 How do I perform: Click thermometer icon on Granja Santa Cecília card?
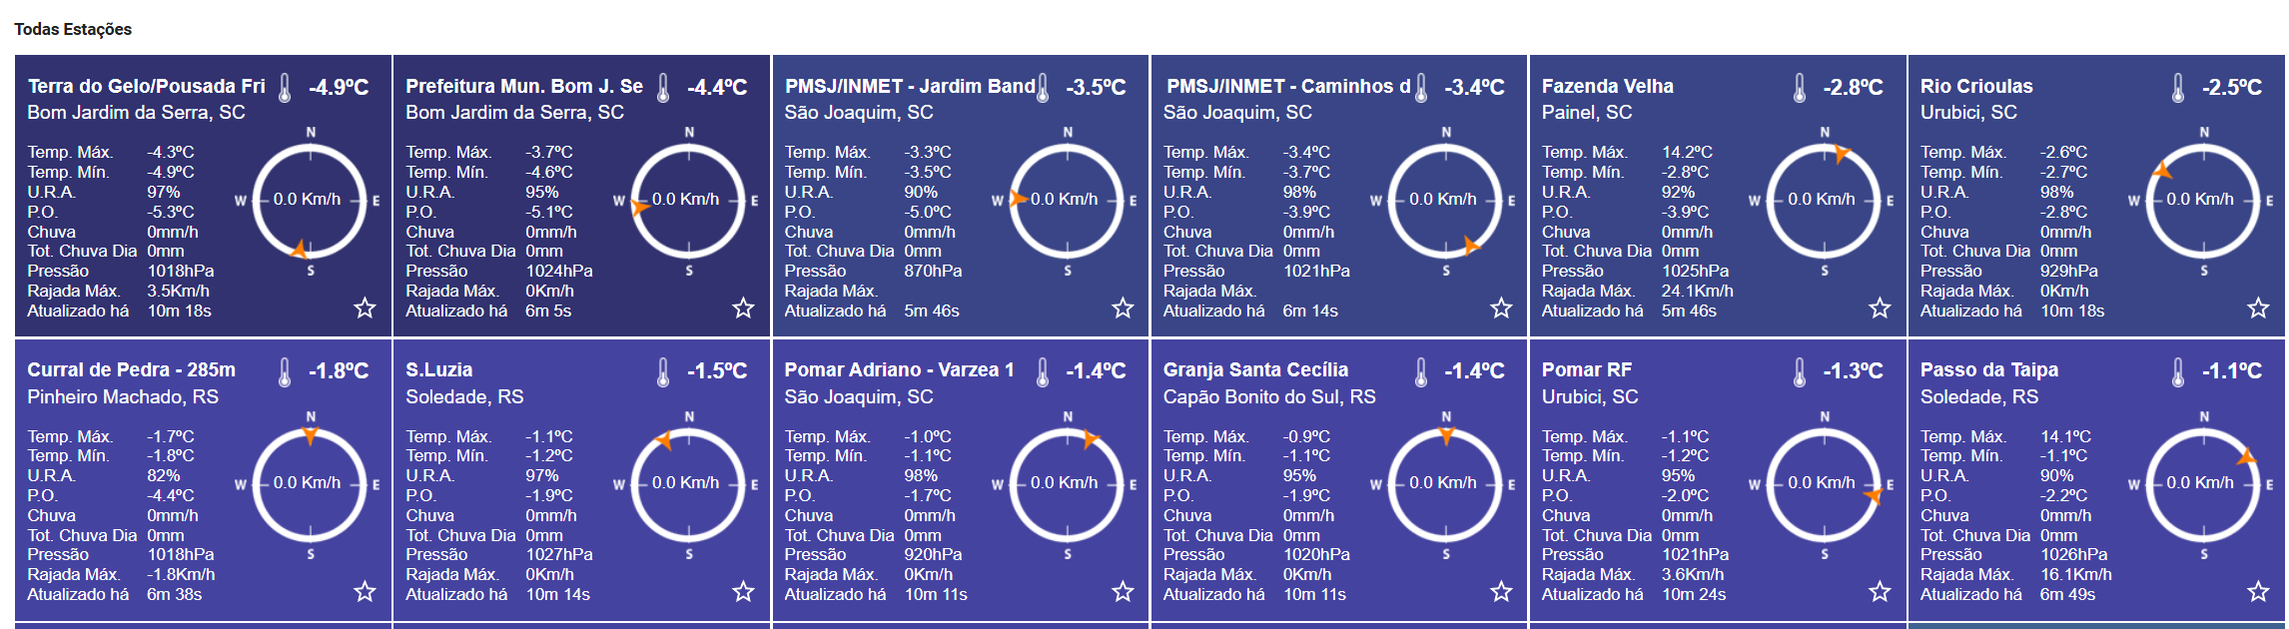(x=1421, y=372)
